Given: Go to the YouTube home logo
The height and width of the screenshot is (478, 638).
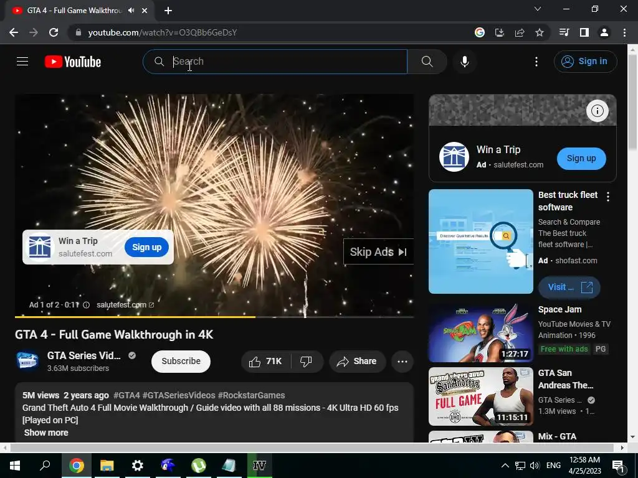Looking at the screenshot, I should [x=73, y=62].
